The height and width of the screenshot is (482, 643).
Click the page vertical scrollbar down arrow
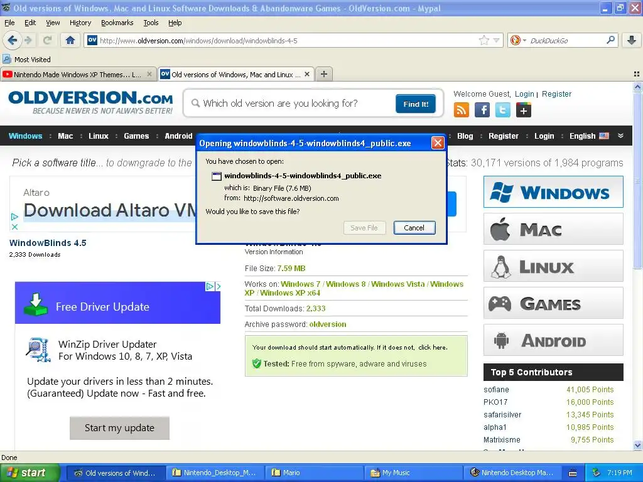(x=637, y=445)
